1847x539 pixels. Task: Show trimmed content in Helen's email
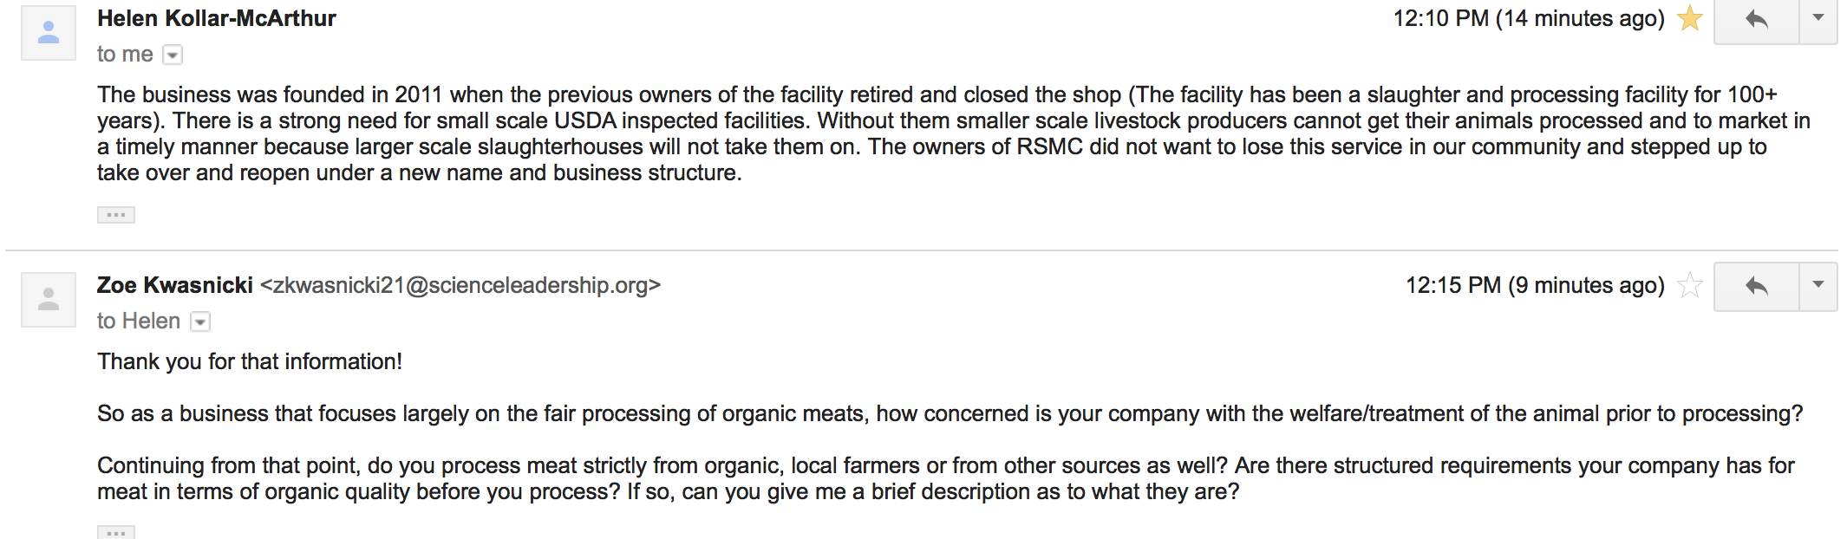coord(116,215)
